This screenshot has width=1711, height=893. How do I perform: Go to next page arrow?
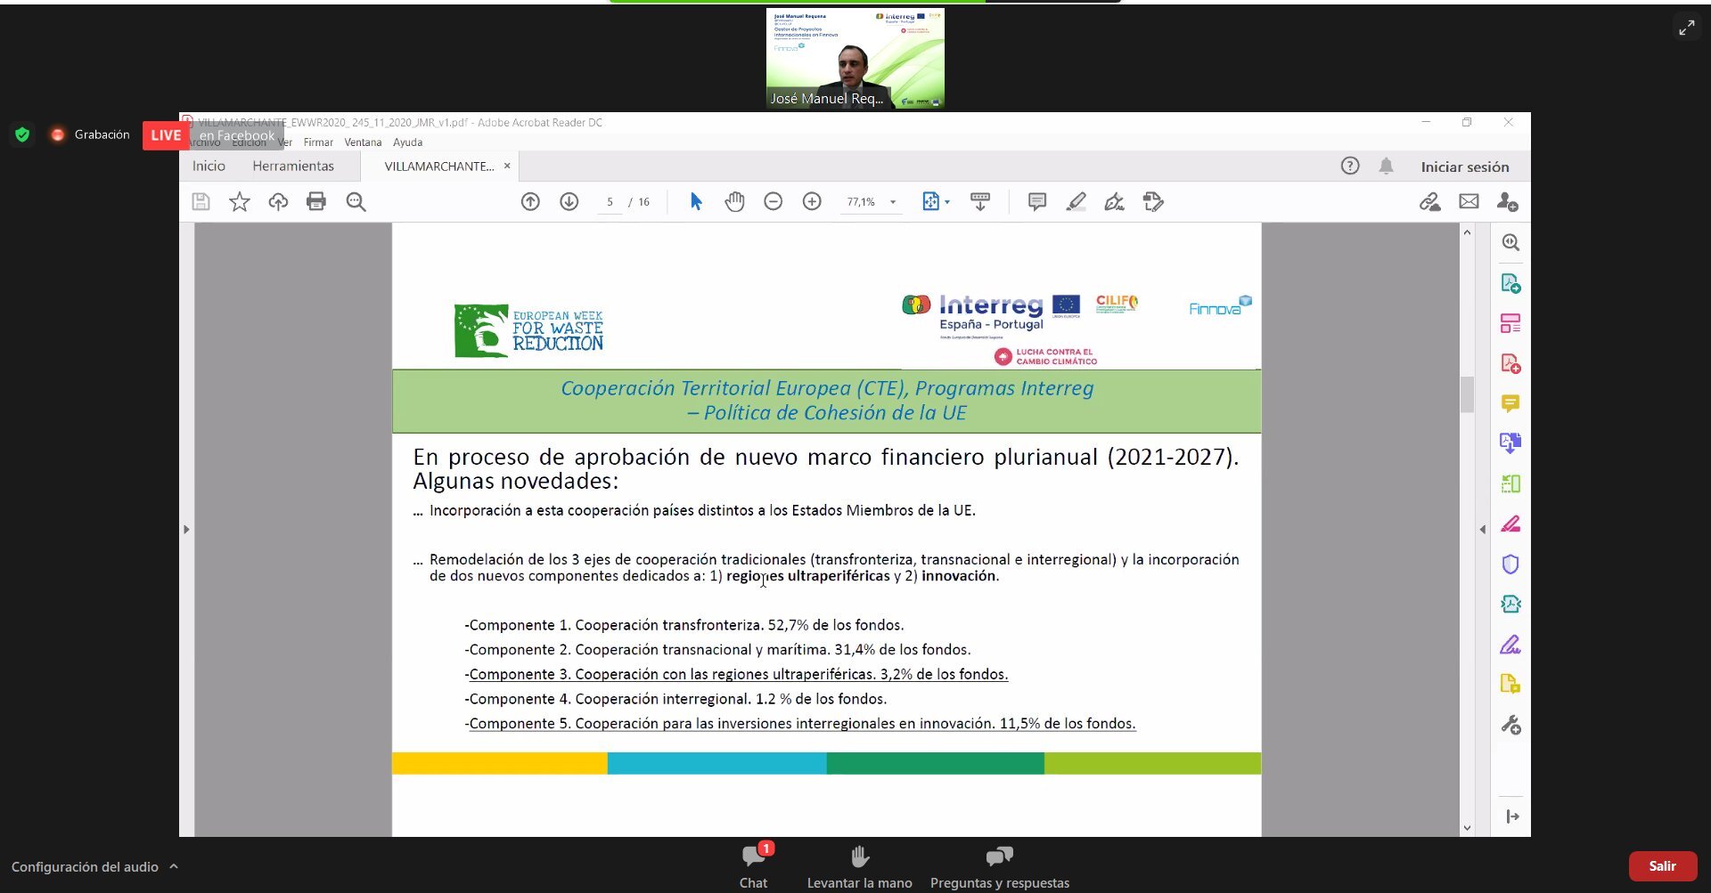[569, 202]
